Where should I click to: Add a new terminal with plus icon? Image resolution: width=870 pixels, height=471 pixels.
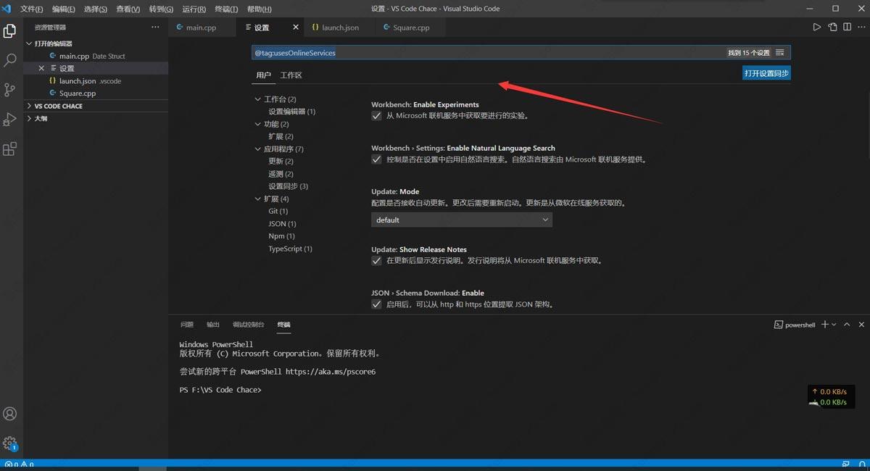(824, 325)
